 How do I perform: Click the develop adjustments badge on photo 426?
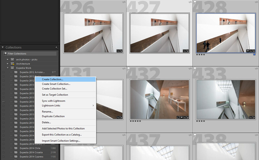coord(121,51)
